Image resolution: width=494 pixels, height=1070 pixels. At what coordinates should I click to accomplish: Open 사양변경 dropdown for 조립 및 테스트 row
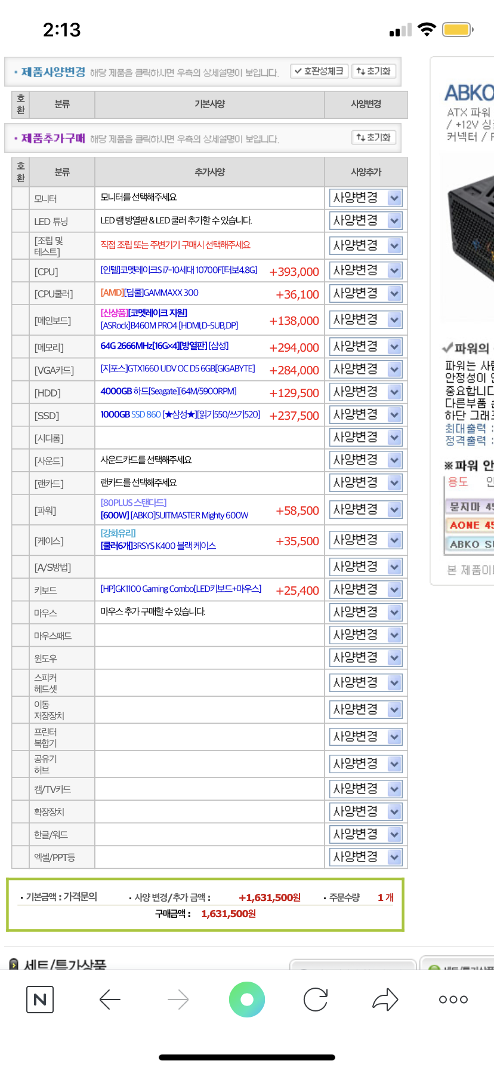point(366,245)
